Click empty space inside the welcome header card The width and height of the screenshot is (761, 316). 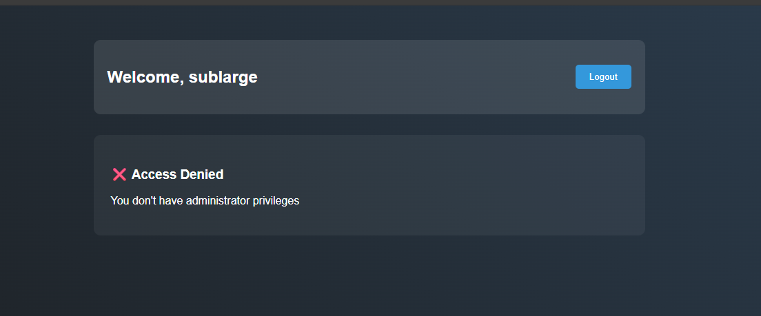(414, 77)
